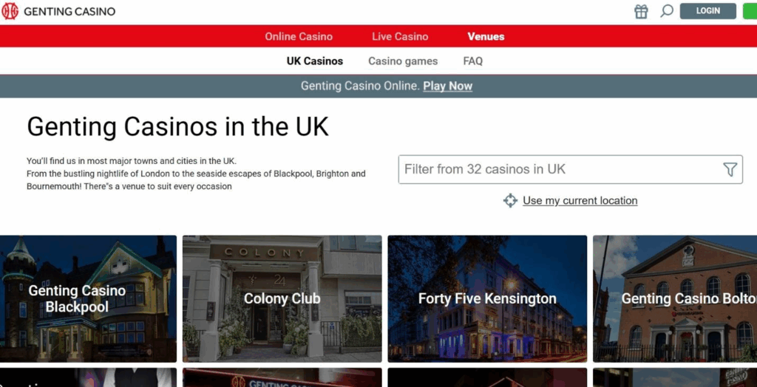Open the Forty Five Kensington tile
This screenshot has width=757, height=387.
pyautogui.click(x=487, y=298)
